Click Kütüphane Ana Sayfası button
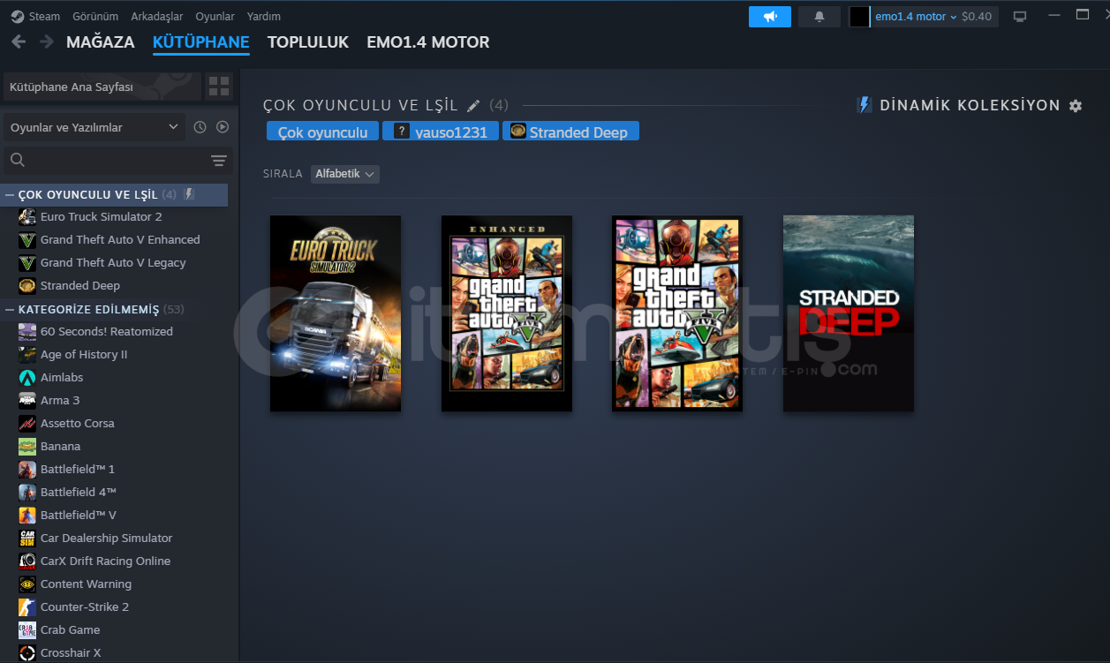Screen dimensions: 1110x663 click(x=102, y=87)
